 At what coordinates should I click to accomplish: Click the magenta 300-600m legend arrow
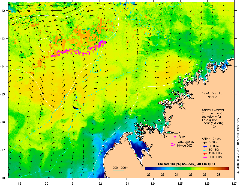pyautogui.click(x=205, y=157)
